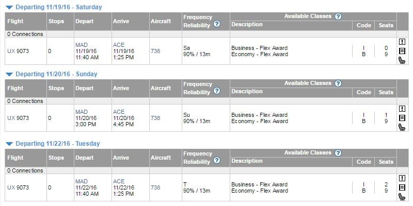Open fare rules list icon for Saturday flight

point(402,51)
